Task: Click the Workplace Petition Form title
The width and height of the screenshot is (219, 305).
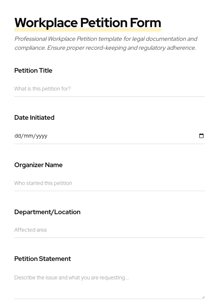Action: pyautogui.click(x=88, y=23)
